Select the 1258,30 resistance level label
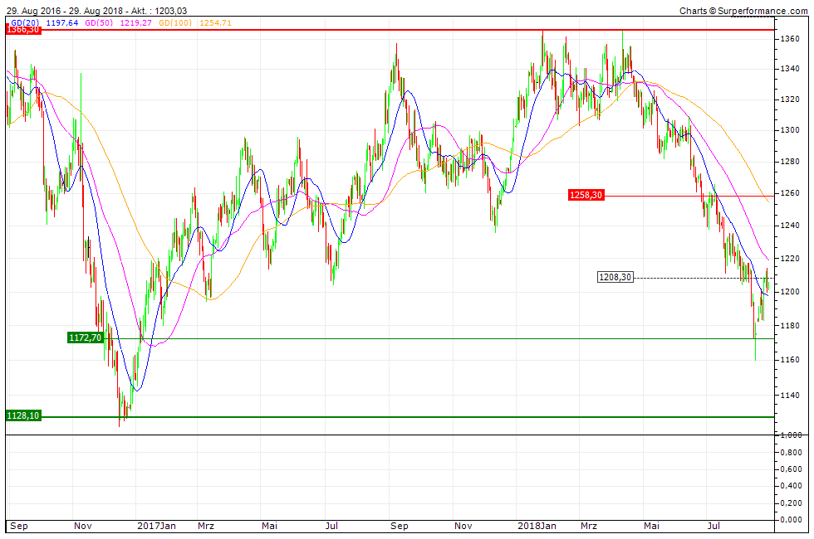814x539 pixels. (x=585, y=197)
